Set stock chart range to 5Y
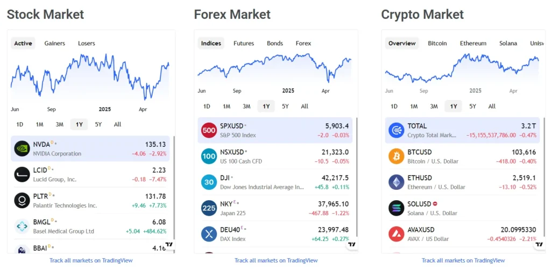The image size is (551, 269). click(98, 124)
